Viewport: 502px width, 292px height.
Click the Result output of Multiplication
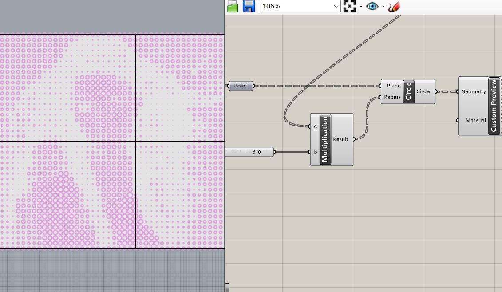[x=340, y=139]
